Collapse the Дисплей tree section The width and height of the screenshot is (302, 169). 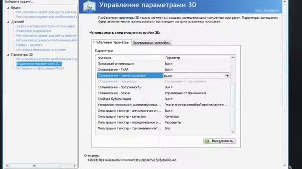coord(8,22)
